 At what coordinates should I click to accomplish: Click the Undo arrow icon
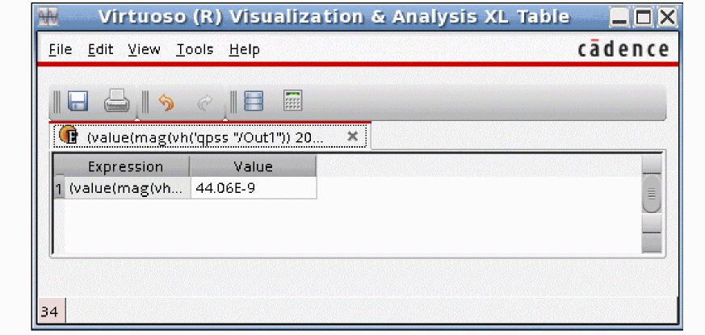coord(166,103)
